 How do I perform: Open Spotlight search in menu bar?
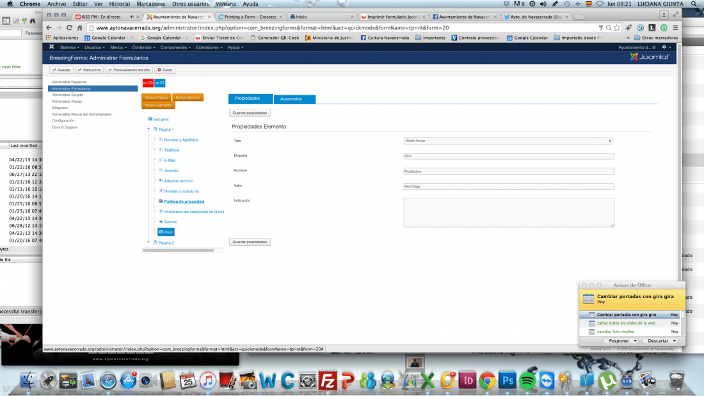pos(694,4)
